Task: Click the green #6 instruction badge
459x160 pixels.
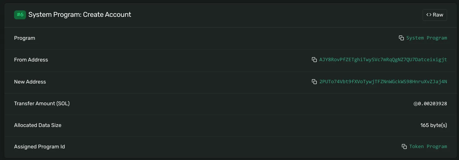Action: 20,15
